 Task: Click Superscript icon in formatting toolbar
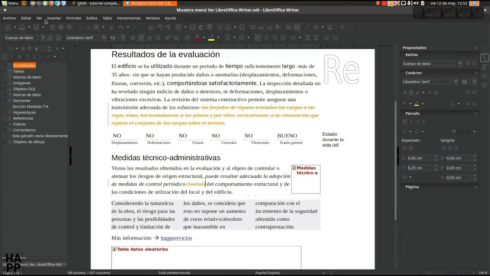[x=168, y=38]
